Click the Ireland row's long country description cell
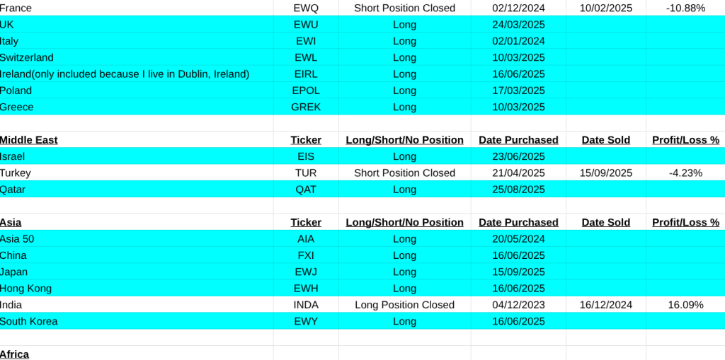725x360 pixels. (124, 74)
